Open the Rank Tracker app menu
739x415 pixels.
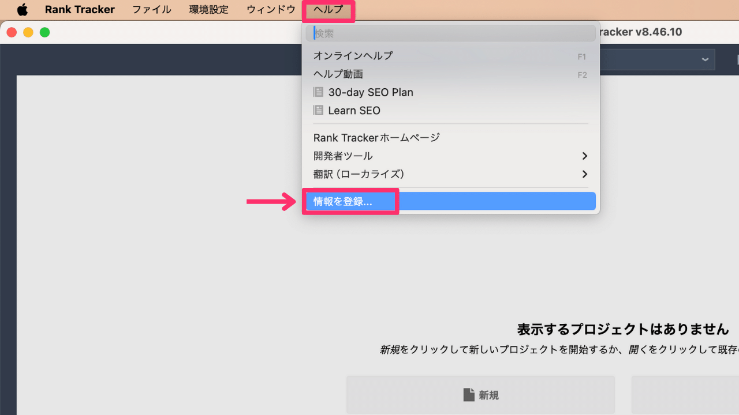80,10
